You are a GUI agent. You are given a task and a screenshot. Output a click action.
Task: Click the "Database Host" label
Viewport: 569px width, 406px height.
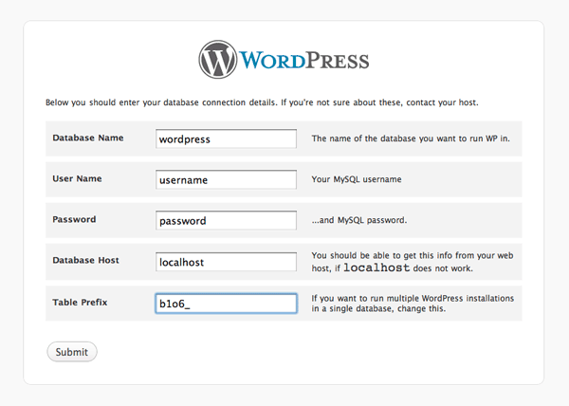(x=85, y=260)
